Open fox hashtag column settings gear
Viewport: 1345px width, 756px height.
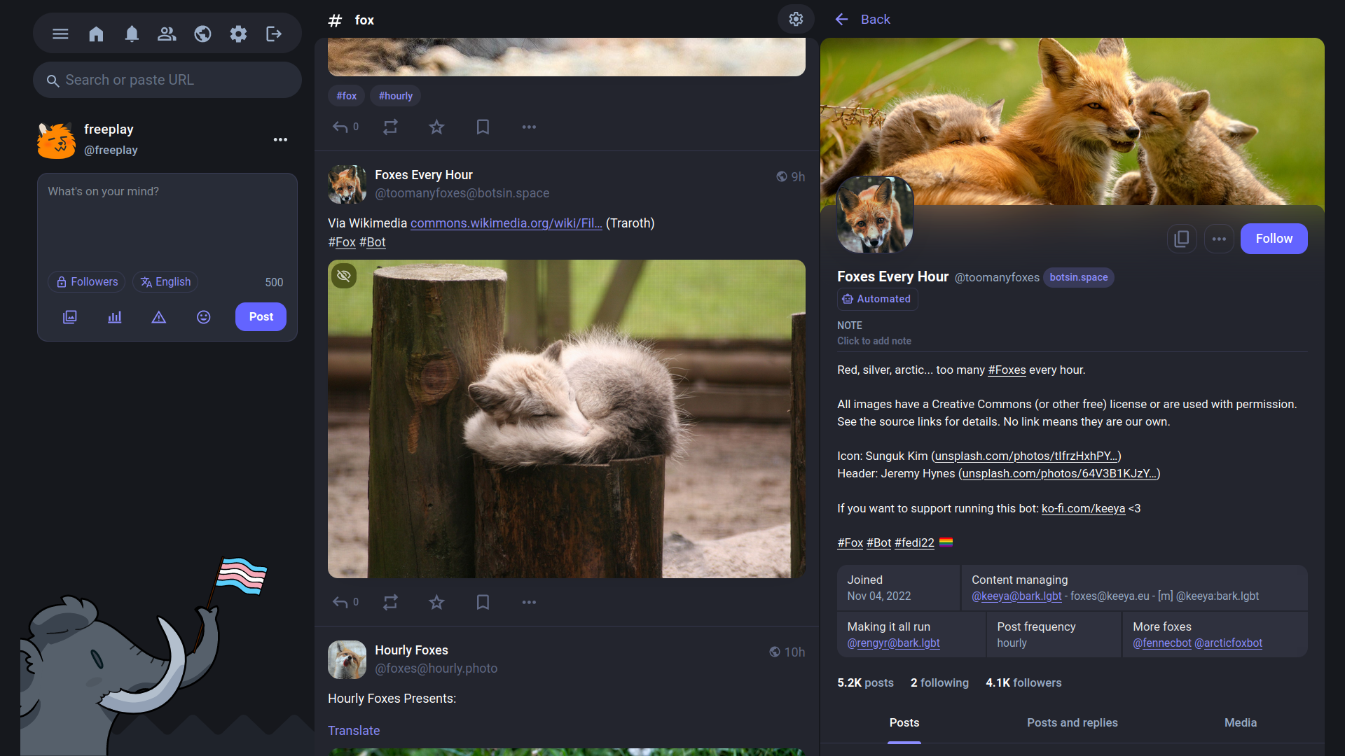click(x=796, y=19)
